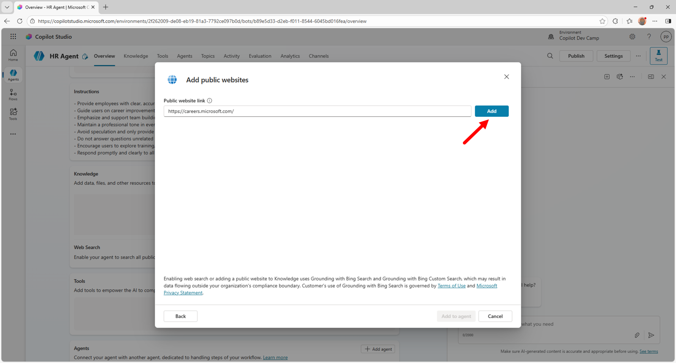676x363 pixels.
Task: Click the HR Agent avatar icon
Action: (x=39, y=56)
